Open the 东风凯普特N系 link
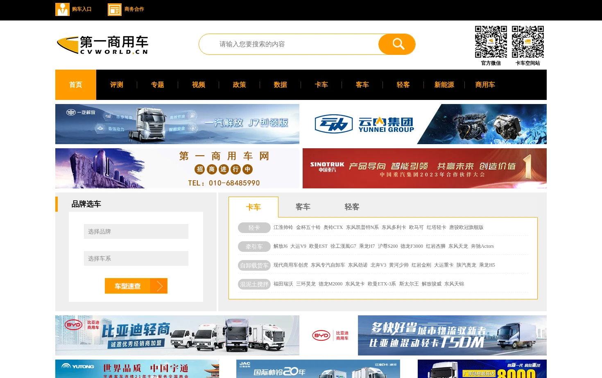This screenshot has width=602, height=378. (362, 227)
